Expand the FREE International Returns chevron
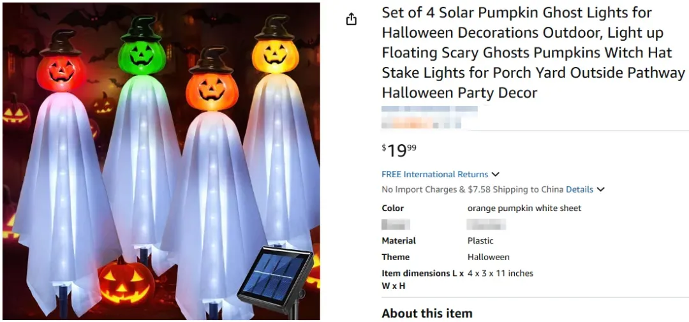The width and height of the screenshot is (689, 322). point(496,175)
